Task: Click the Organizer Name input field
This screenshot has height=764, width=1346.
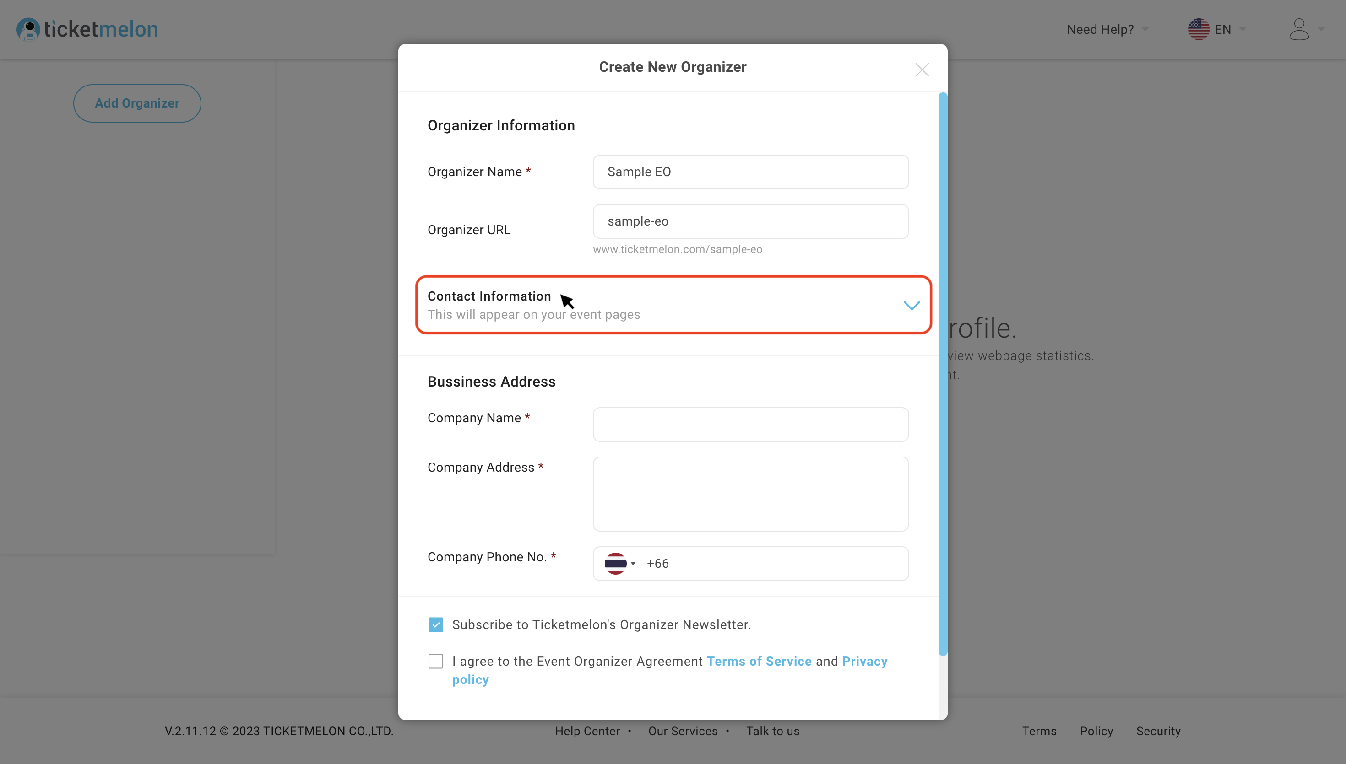Action: [x=751, y=172]
